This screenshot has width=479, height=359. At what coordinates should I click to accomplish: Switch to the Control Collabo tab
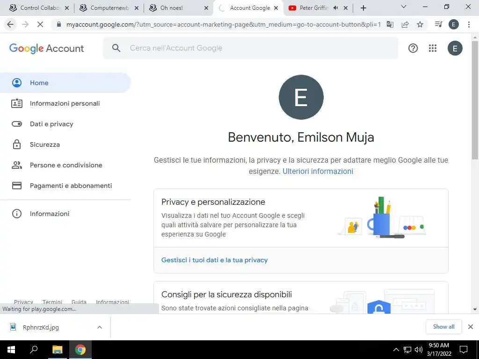click(39, 8)
